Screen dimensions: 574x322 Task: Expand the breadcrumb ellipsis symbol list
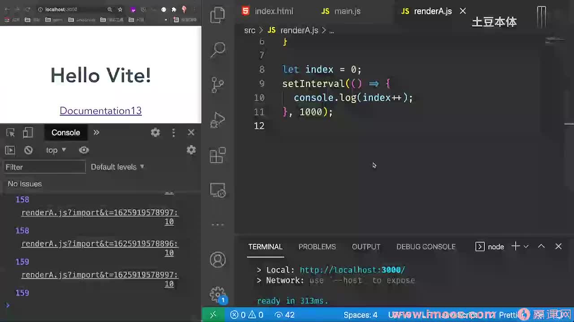tap(331, 30)
